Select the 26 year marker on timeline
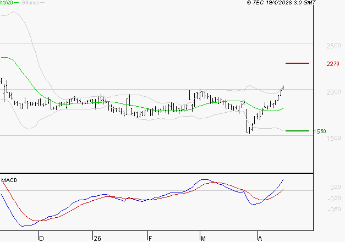This screenshot has height=242, width=345. (x=97, y=238)
